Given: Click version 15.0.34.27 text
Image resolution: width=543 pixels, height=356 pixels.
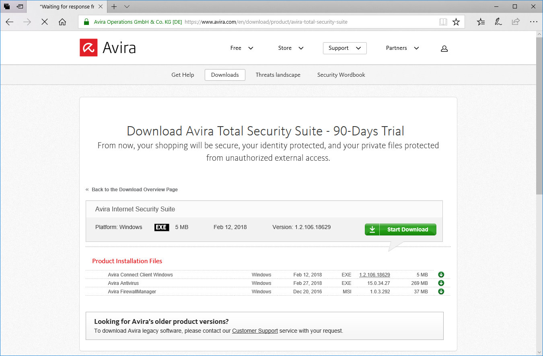Looking at the screenshot, I should (378, 283).
